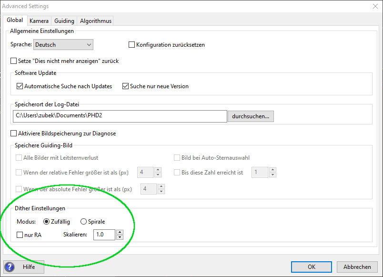383x277 pixels.
Task: Switch to the Kamera tab
Action: coord(39,21)
